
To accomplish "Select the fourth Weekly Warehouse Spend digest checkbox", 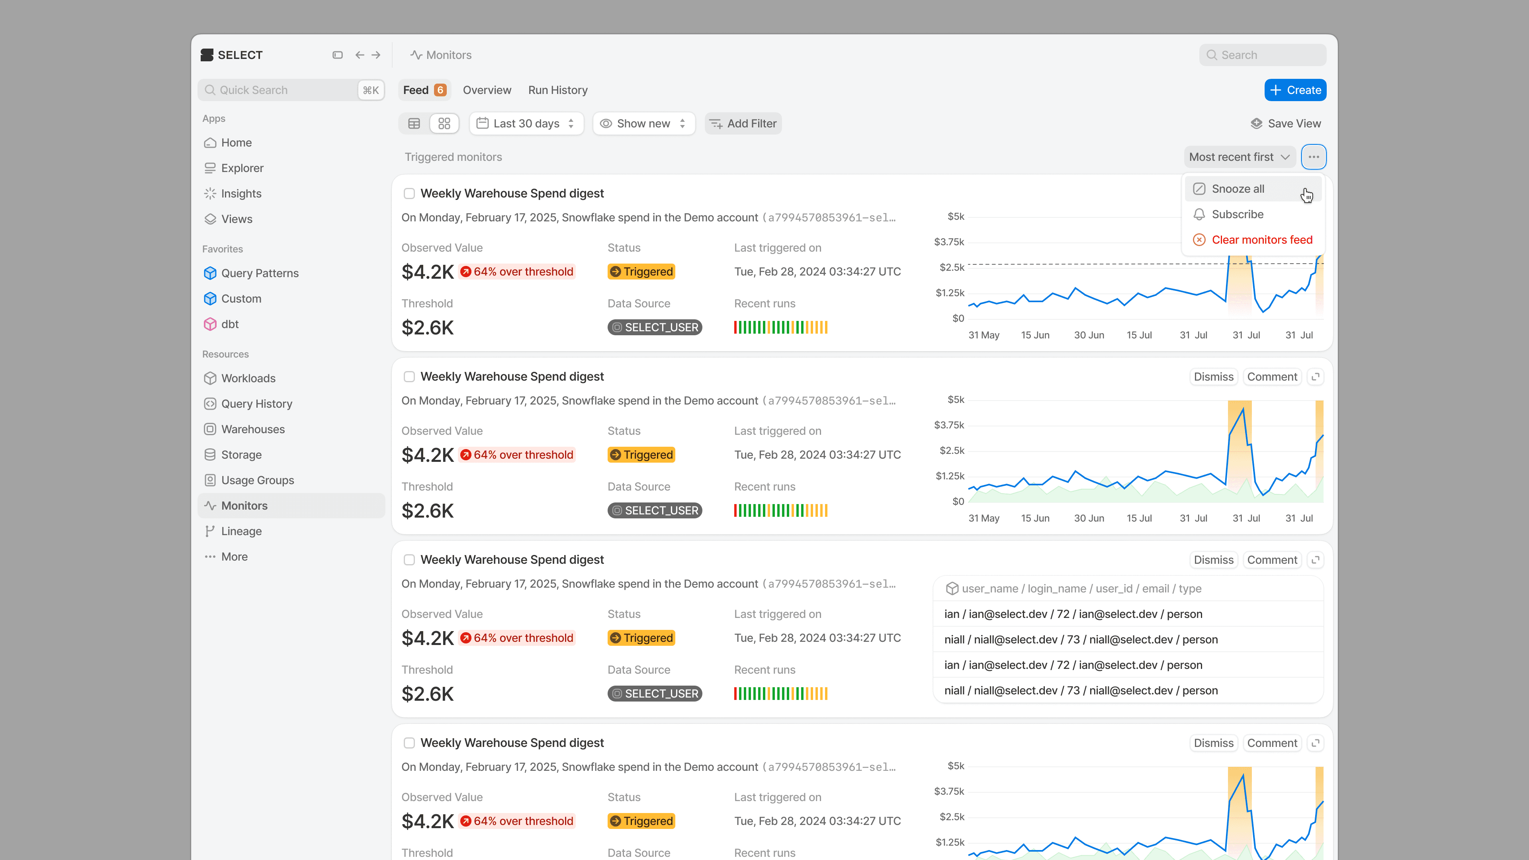I will pos(409,743).
